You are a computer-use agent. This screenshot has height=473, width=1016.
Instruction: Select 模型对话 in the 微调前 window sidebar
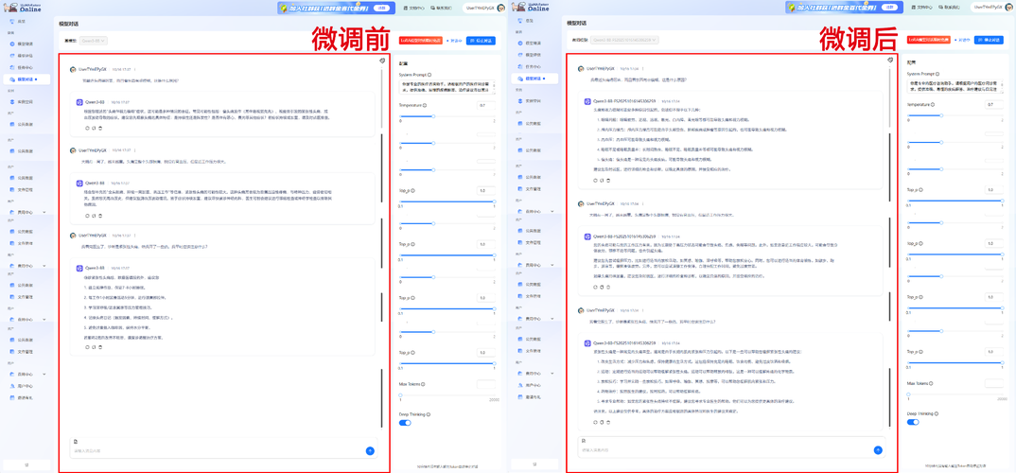[26, 79]
